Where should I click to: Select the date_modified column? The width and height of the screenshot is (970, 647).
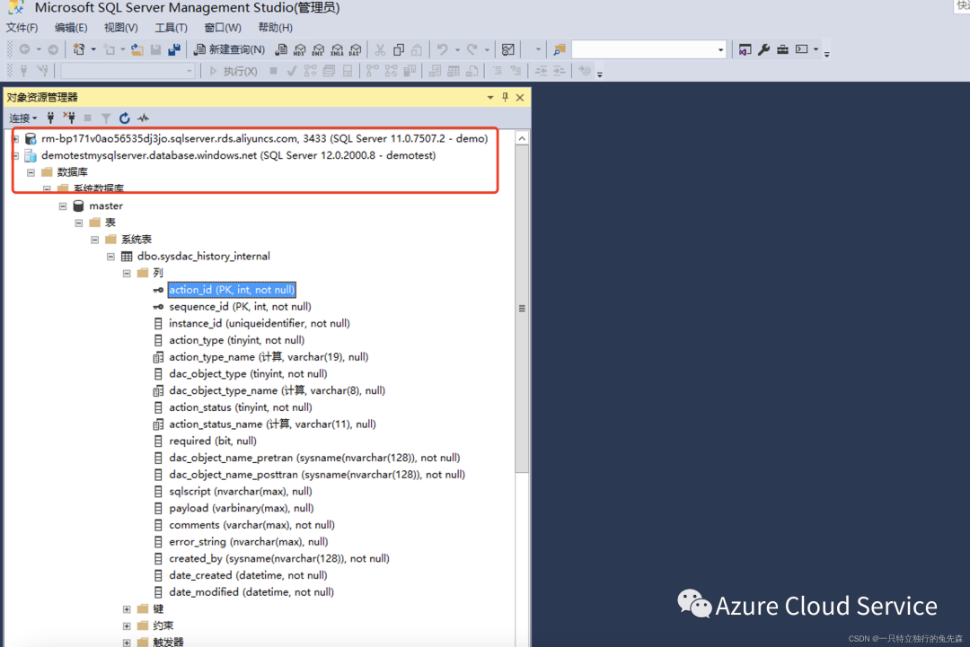click(251, 592)
